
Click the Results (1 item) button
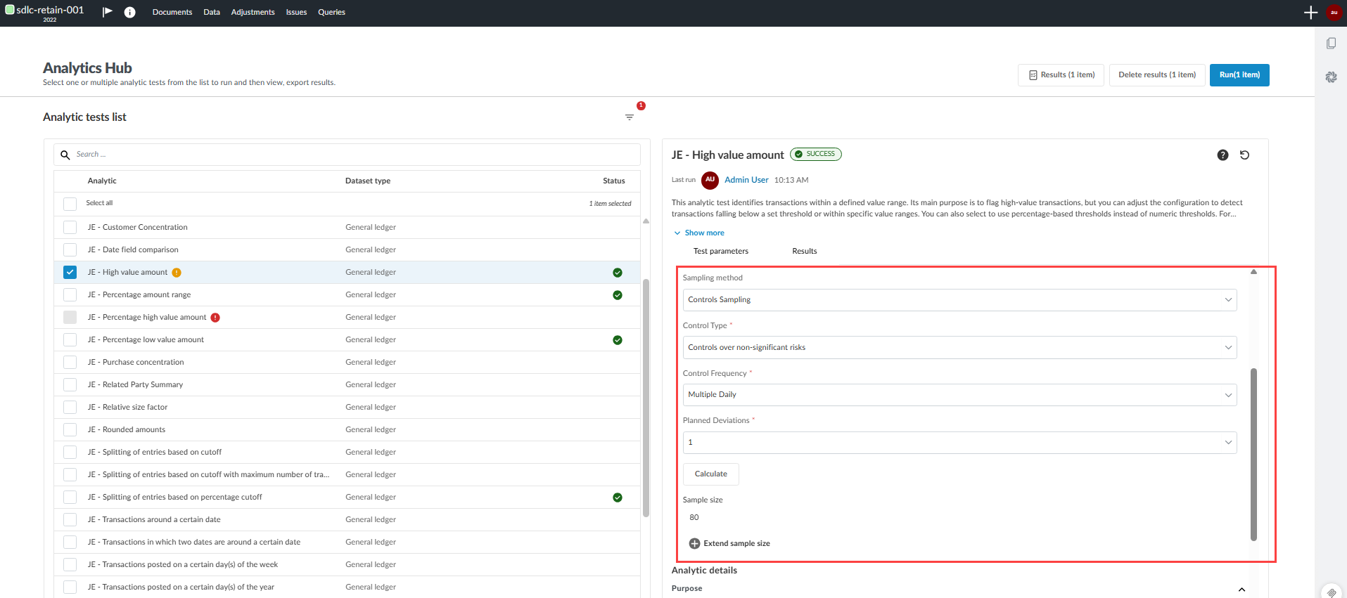click(1061, 75)
